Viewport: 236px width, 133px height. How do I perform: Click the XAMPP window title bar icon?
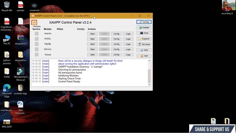click(33, 16)
